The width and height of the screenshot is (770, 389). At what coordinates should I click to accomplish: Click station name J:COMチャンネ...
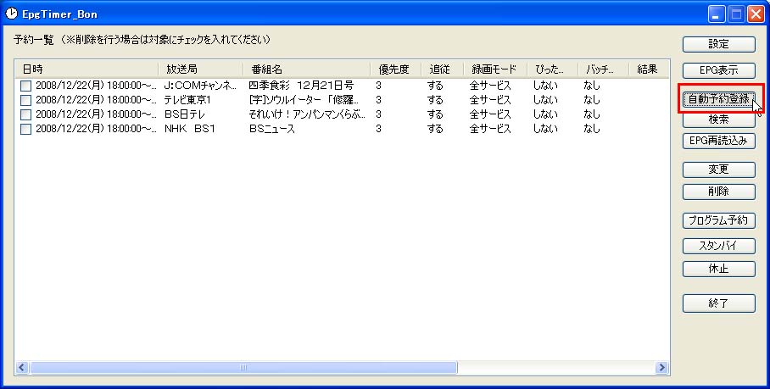pos(200,86)
